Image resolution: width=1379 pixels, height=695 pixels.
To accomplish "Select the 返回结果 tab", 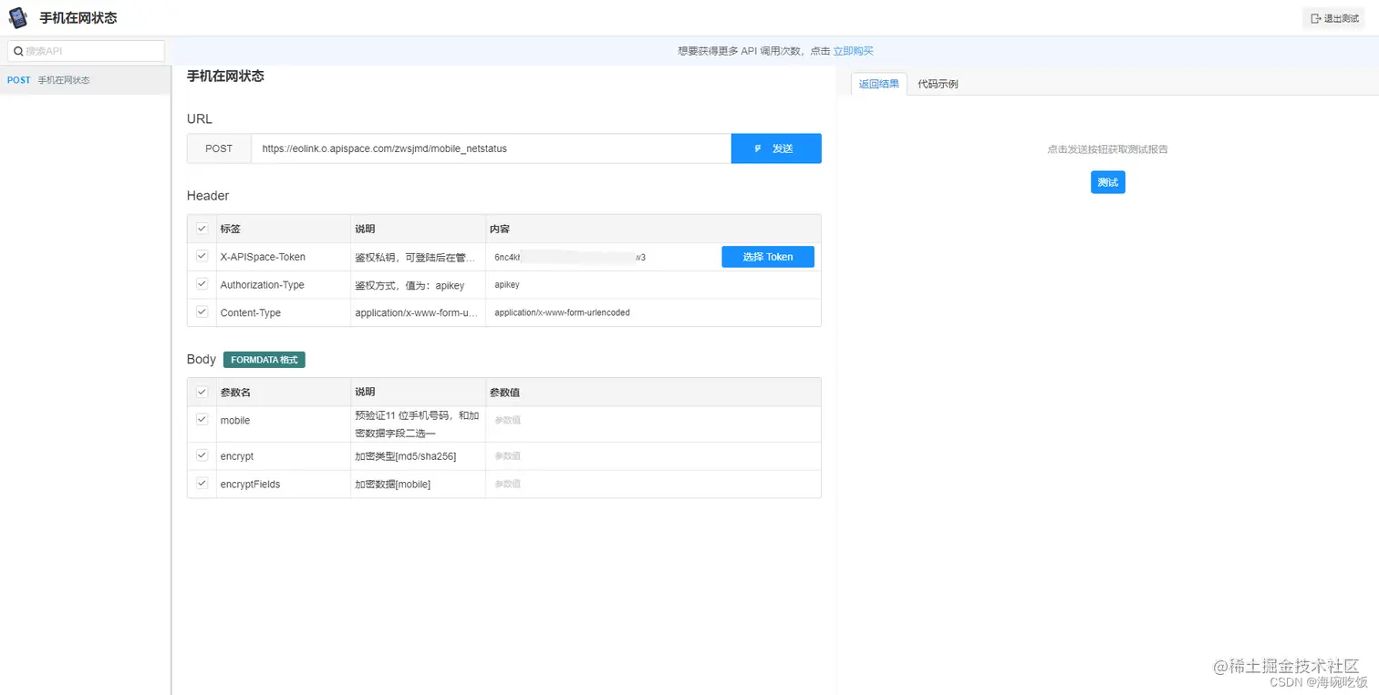I will (877, 83).
